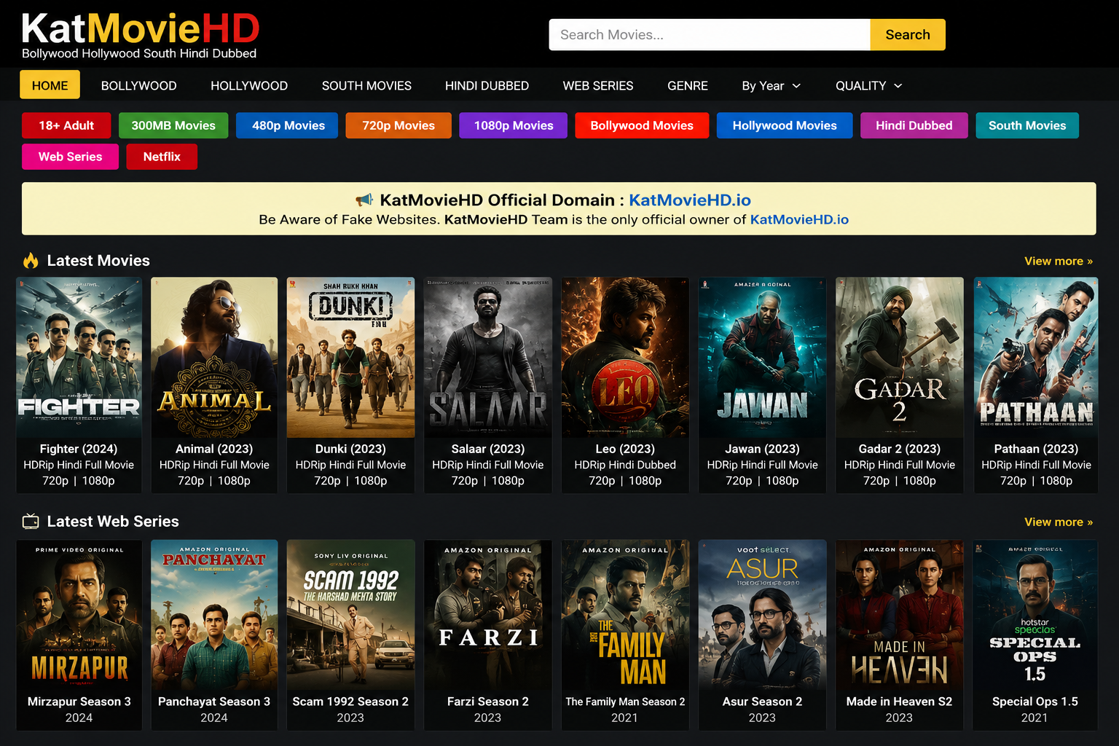Expand the QUALITY dropdown
This screenshot has height=746, width=1119.
tap(869, 85)
